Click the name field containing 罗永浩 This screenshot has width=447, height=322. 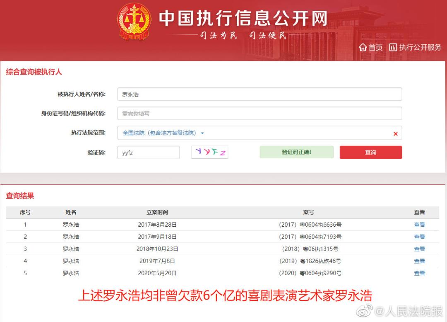pos(260,94)
